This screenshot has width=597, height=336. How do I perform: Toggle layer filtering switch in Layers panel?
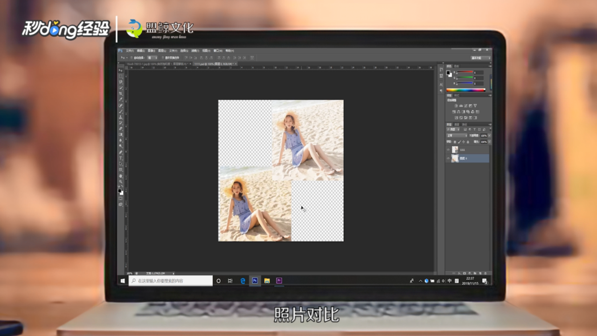pos(490,130)
